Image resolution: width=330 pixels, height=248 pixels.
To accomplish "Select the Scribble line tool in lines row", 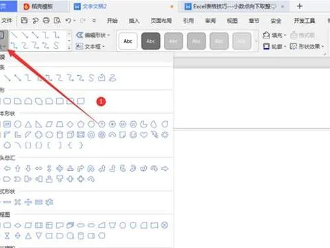I will pos(112,78).
